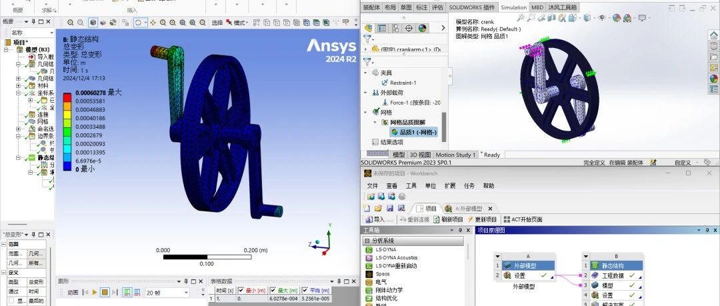
Task: Open the SOLIDWORKS 插件 ribbon tab
Action: [x=471, y=7]
